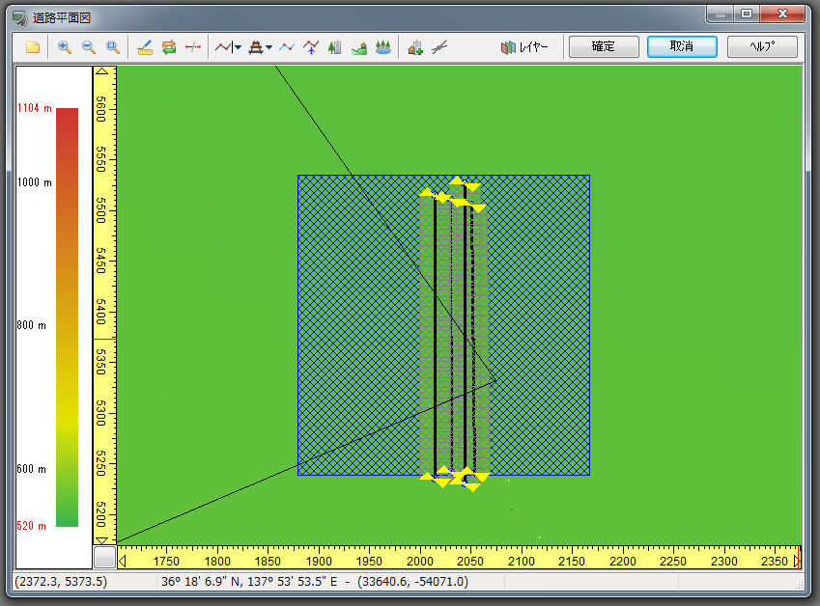820x606 pixels.
Task: Click the 1000 m elevation label
Action: click(x=35, y=182)
